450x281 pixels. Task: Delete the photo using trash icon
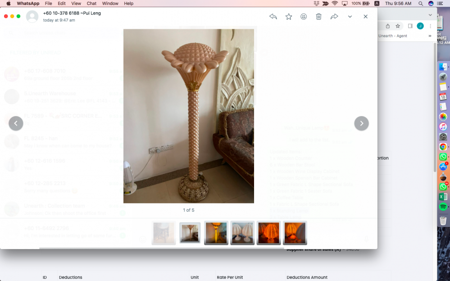(x=318, y=17)
